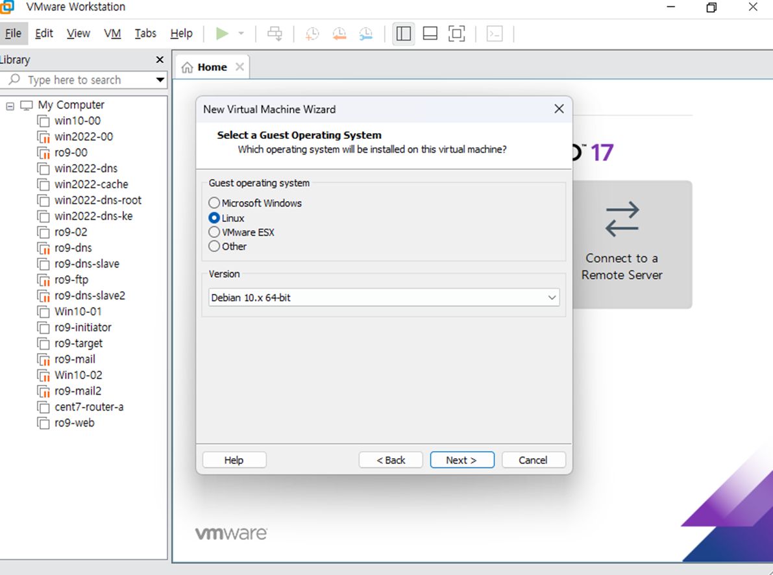
Task: Select the Win10-02 VM icon
Action: [43, 375]
